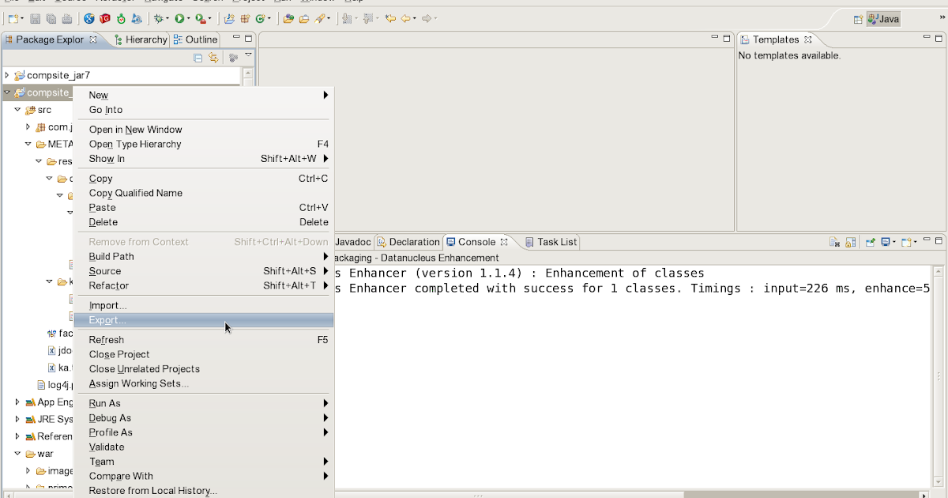Click the Debug bug toolbar icon

tap(159, 18)
